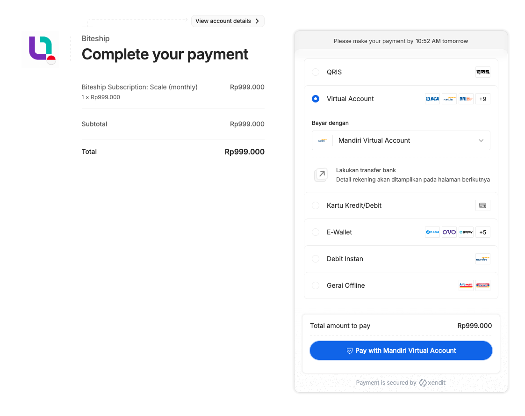Click the bold Total label
The image size is (525, 416).
coord(89,152)
